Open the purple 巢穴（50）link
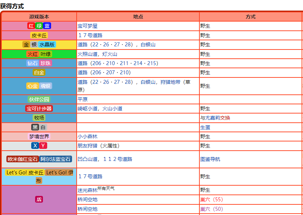This screenshot has height=215, width=303. click(211, 209)
